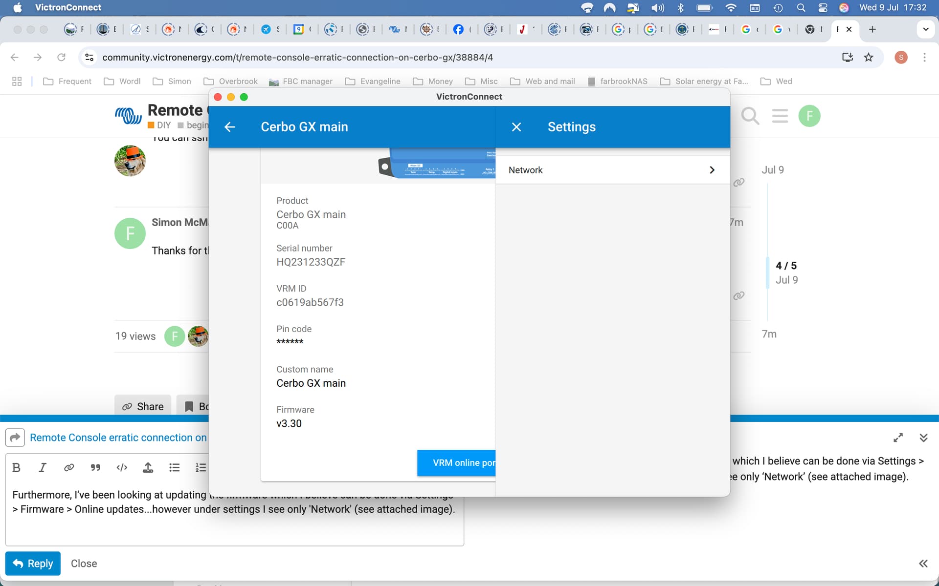Jump to 7m bottom timeline marker
This screenshot has height=586, width=939.
coord(769,334)
